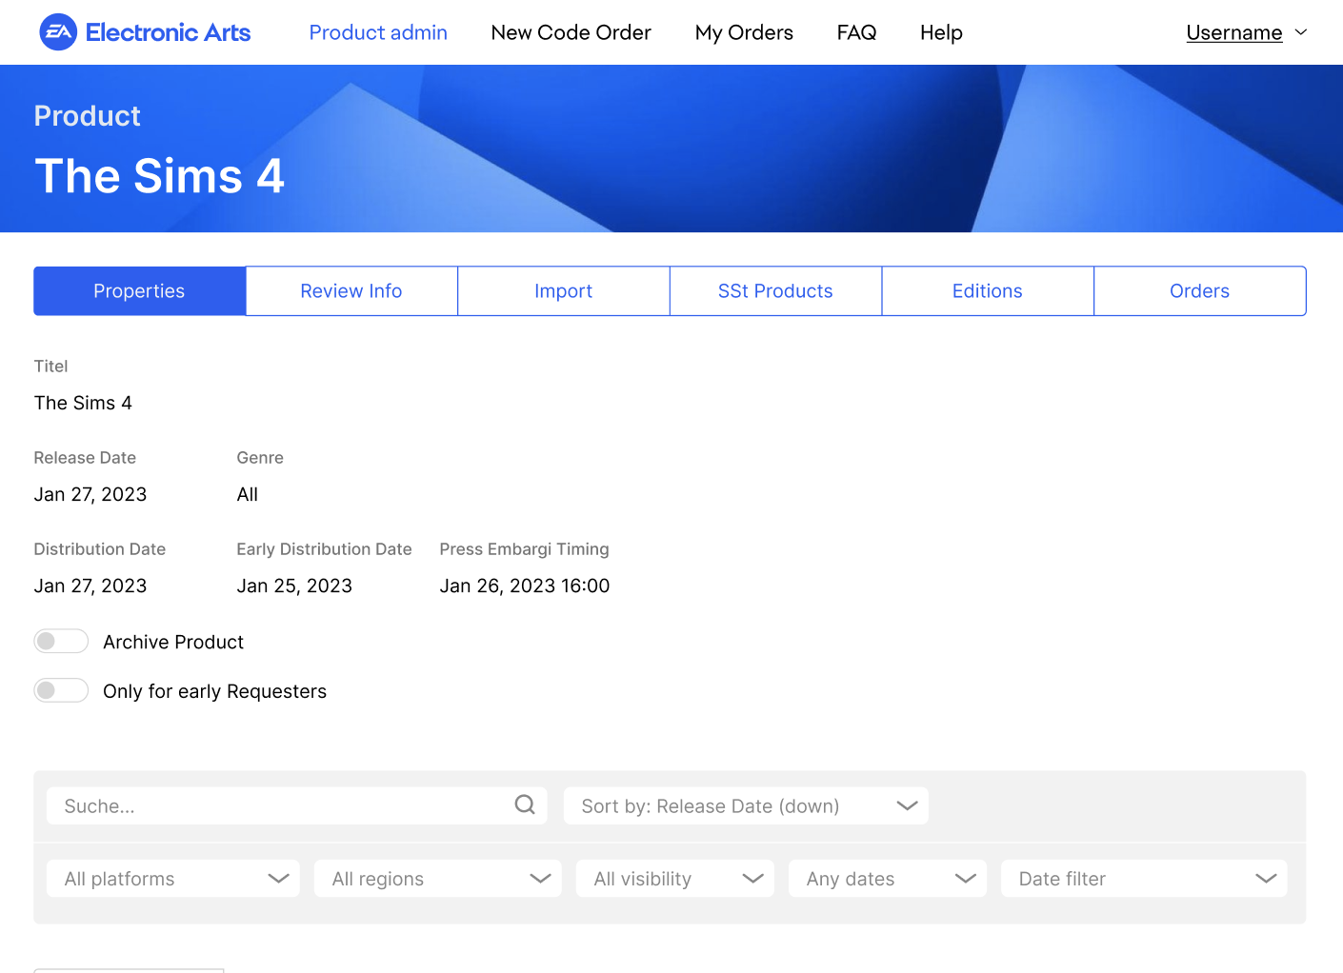Screen dimensions: 1343x973
Task: Open New Code Order in navigation
Action: 571,32
